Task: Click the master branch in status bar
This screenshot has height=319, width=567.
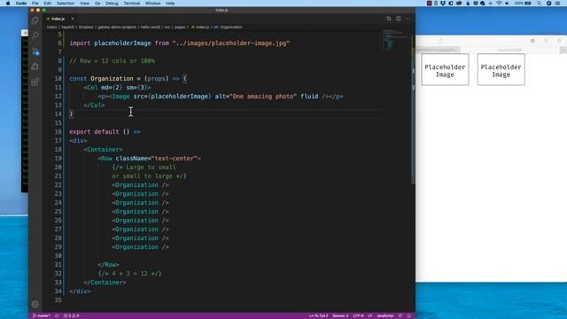Action: pos(42,315)
